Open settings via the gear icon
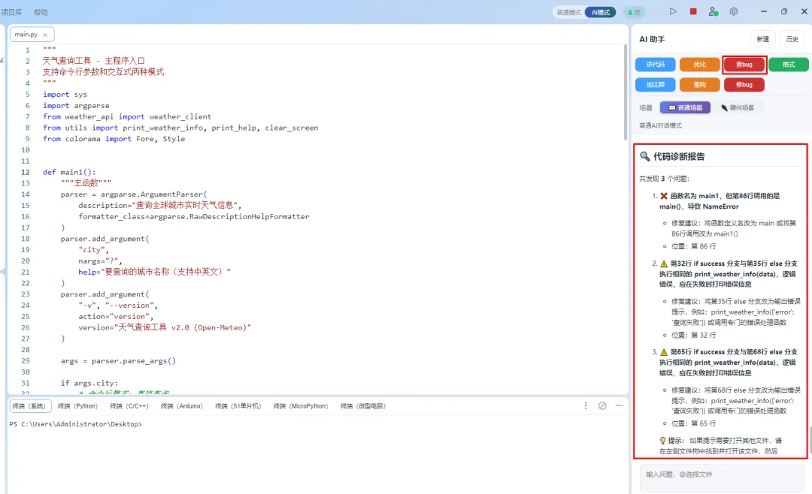The image size is (812, 494). pos(734,11)
